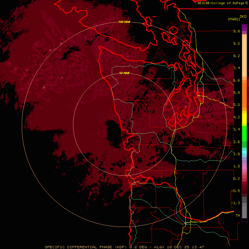Click the 0.2 scale value
Screen dimensions: 249x249
(x=237, y=179)
